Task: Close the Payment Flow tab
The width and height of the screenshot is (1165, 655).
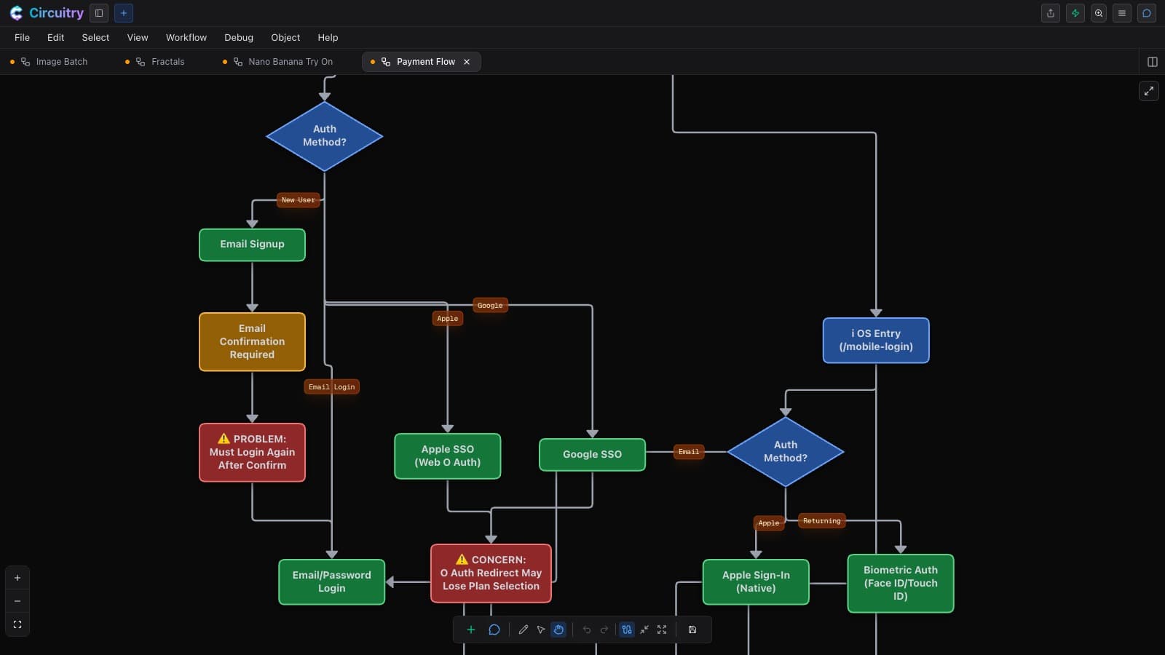Action: coord(467,62)
